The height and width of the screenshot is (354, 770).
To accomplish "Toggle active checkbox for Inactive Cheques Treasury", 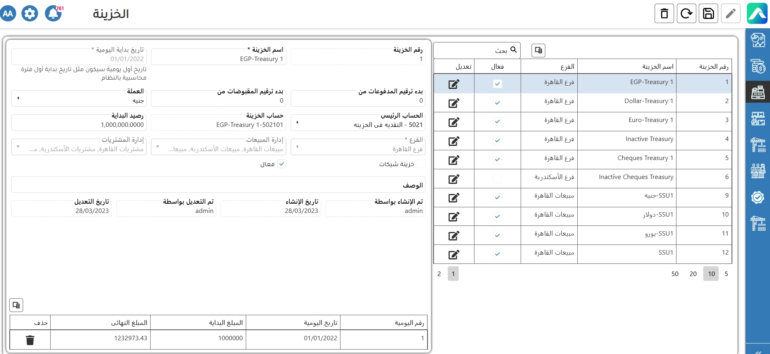I will point(498,179).
